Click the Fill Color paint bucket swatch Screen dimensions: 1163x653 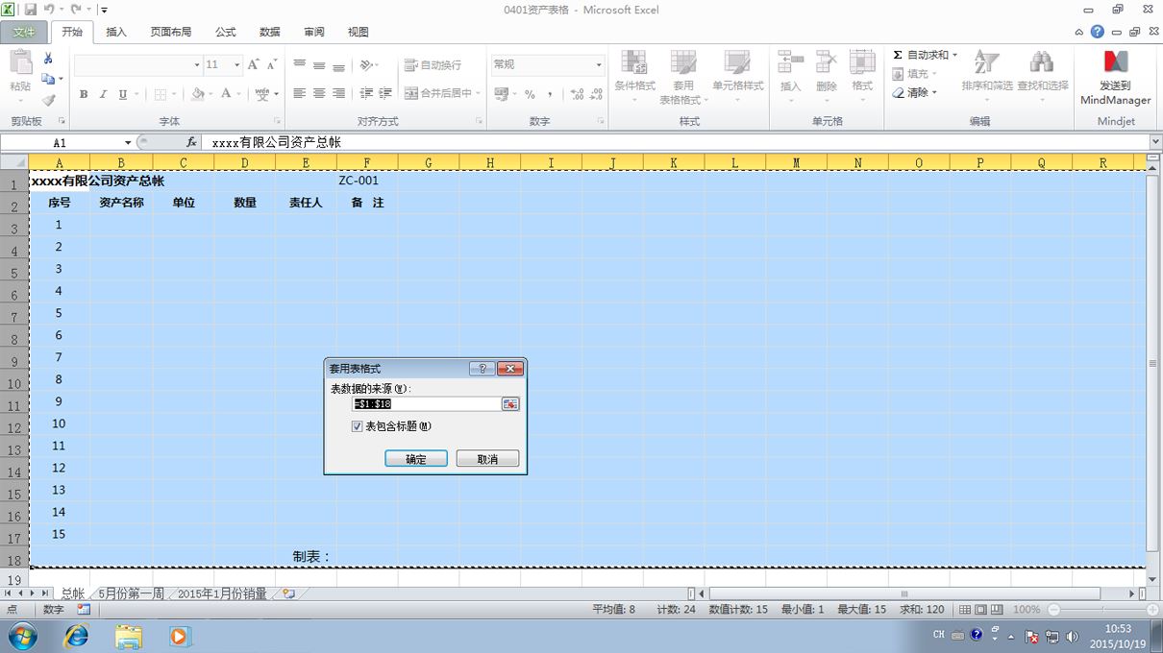click(x=197, y=94)
